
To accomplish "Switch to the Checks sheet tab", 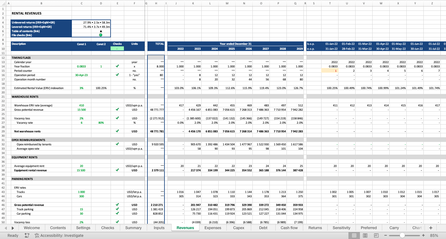I will (108, 228).
